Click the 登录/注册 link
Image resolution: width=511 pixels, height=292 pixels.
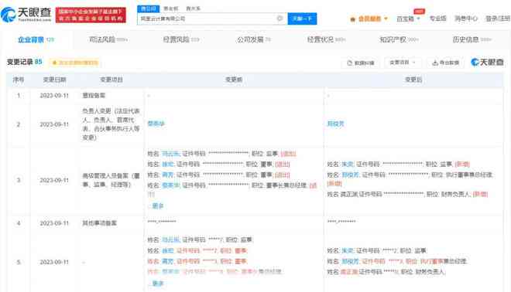coord(498,19)
